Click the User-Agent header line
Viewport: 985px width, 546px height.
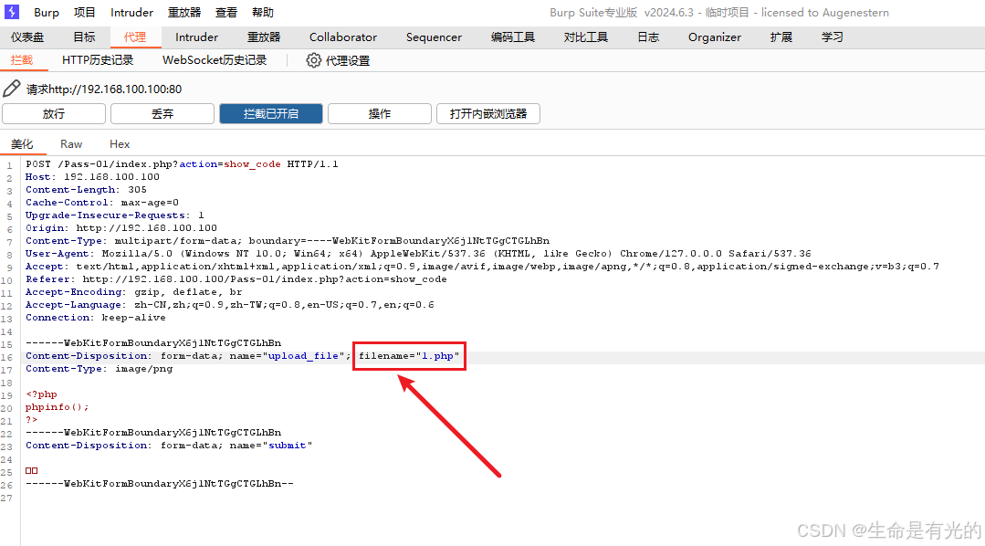(418, 254)
